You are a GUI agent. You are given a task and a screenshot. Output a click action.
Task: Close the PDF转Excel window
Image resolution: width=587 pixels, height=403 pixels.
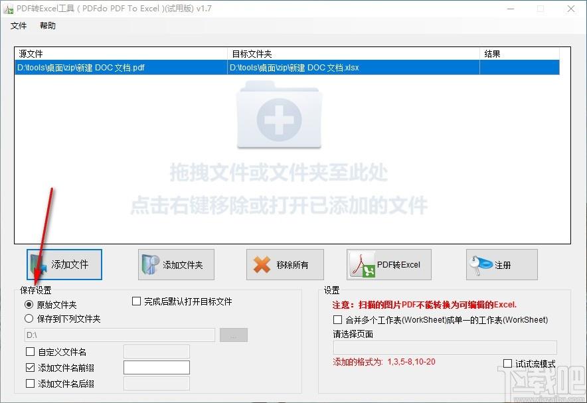[571, 9]
